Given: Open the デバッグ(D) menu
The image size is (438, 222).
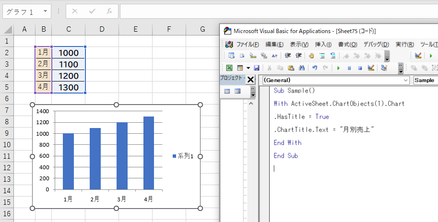Looking at the screenshot, I should point(377,44).
